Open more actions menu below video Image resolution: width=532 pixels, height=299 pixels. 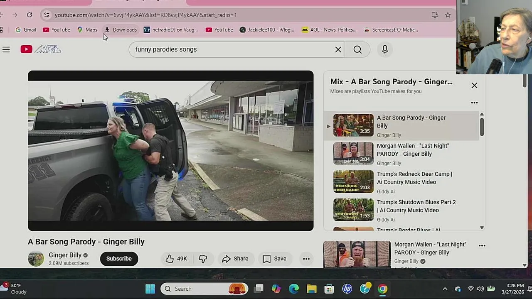pyautogui.click(x=306, y=259)
